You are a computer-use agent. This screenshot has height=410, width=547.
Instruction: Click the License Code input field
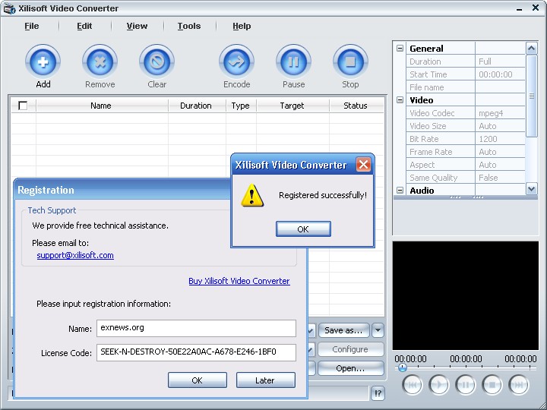tap(196, 352)
